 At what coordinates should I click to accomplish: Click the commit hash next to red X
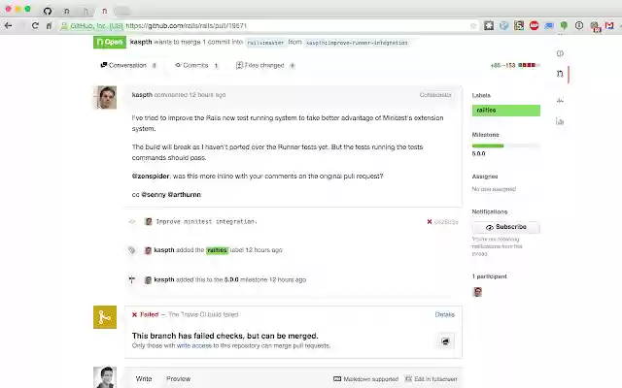coord(446,222)
